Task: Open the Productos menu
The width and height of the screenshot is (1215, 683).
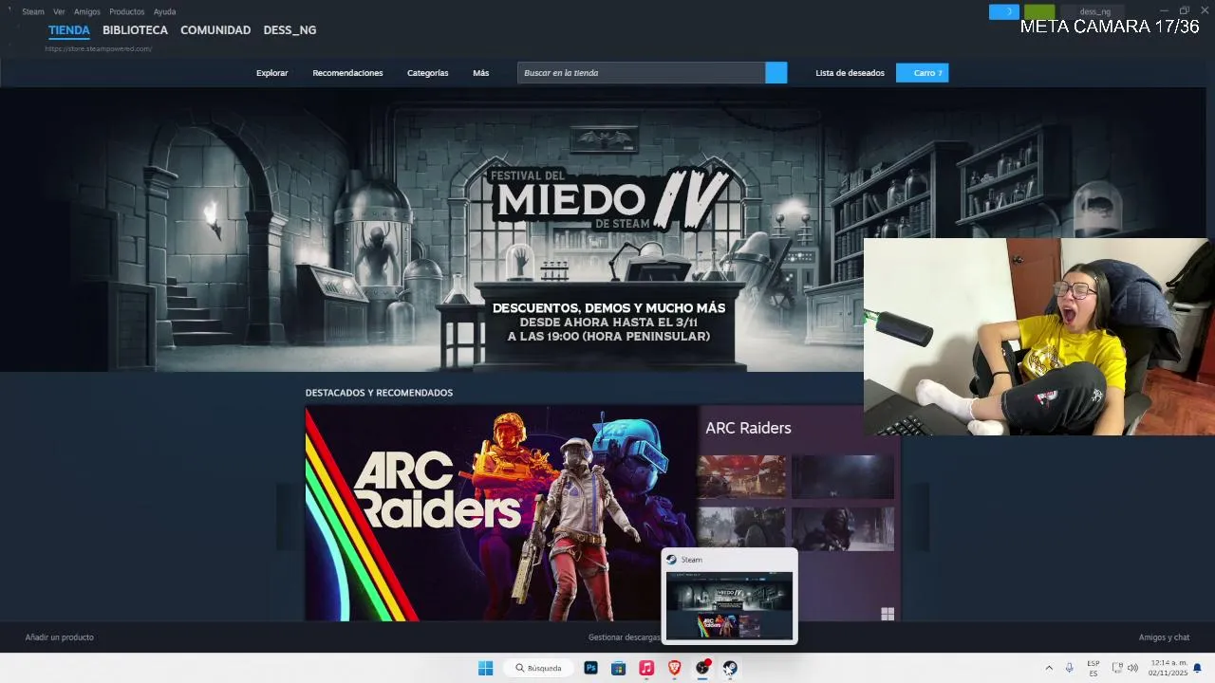Action: (126, 11)
